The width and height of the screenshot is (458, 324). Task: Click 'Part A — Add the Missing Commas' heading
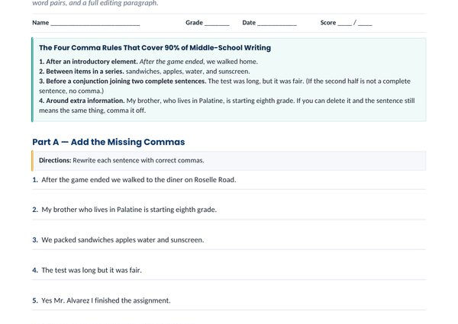tap(108, 142)
